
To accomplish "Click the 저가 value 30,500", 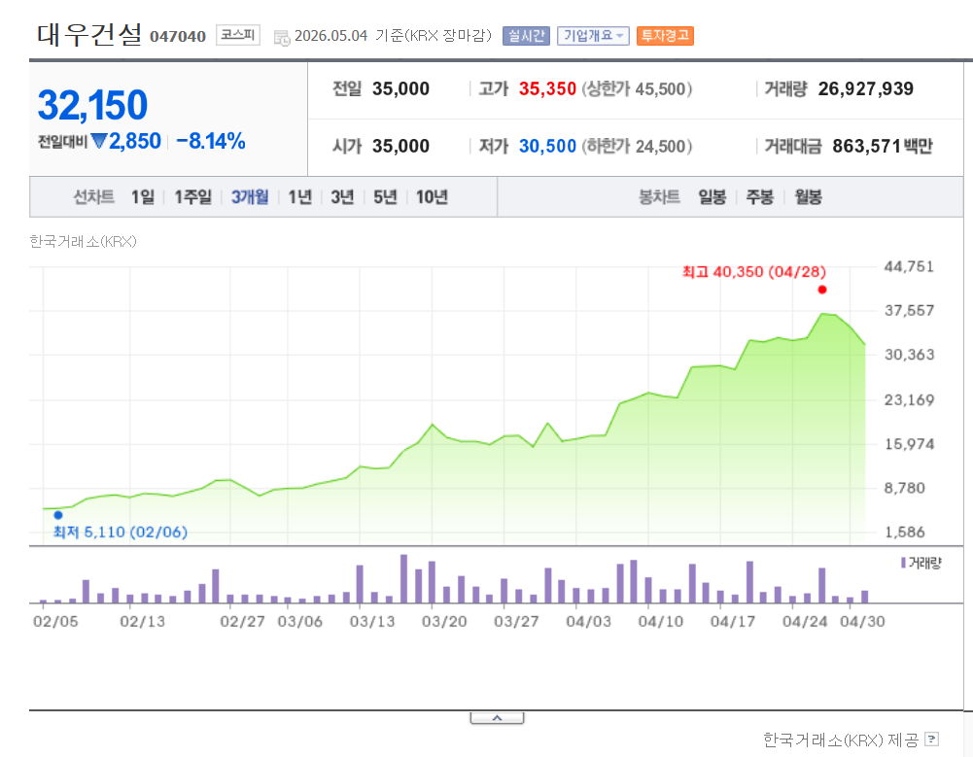I will pos(547,146).
